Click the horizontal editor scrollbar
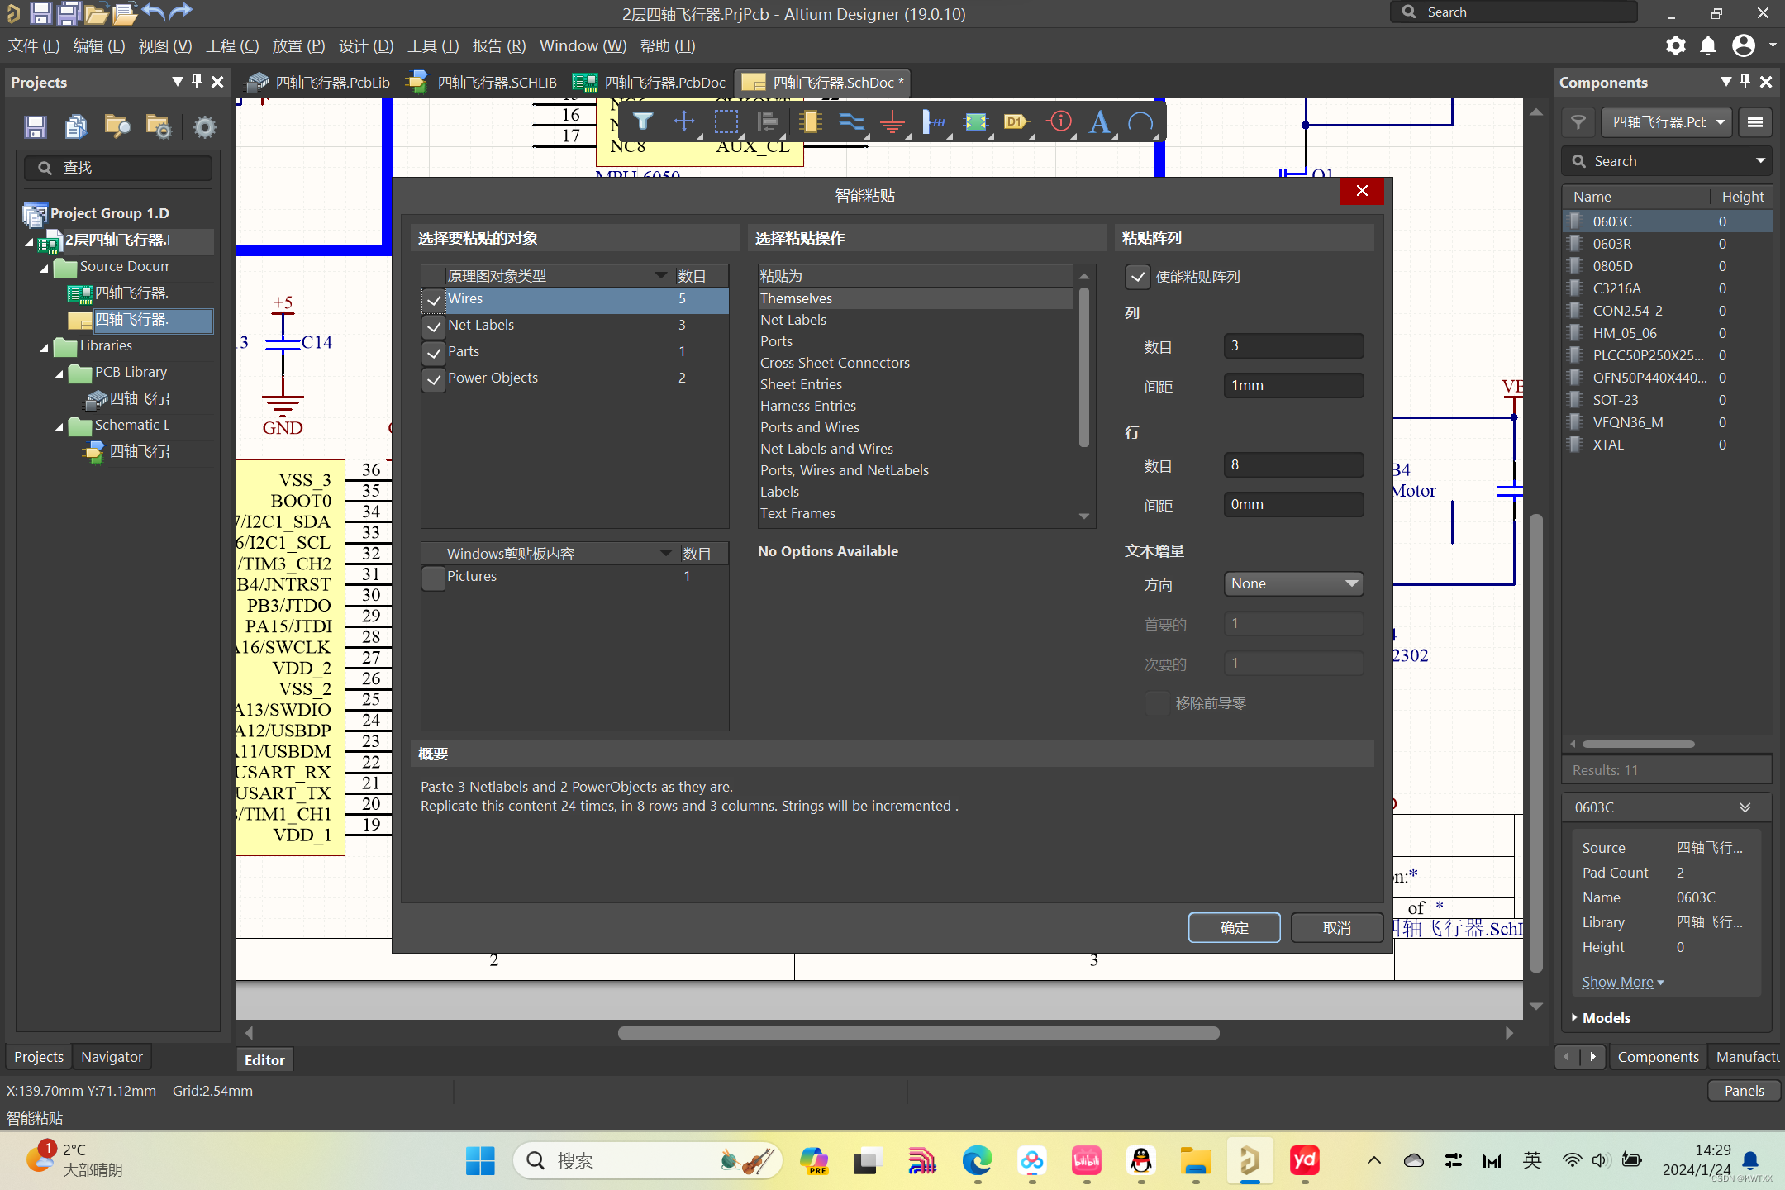 [917, 1033]
